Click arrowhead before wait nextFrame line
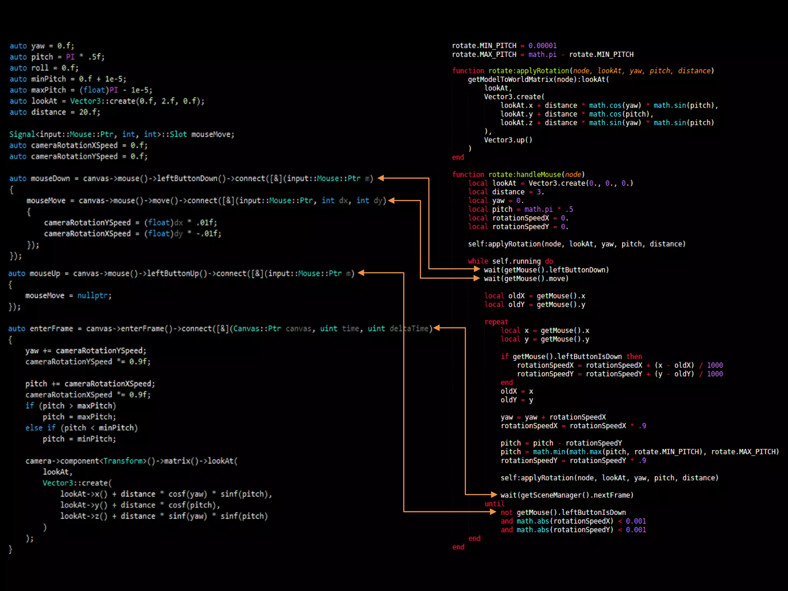Screen dimensions: 788x591 [494, 494]
